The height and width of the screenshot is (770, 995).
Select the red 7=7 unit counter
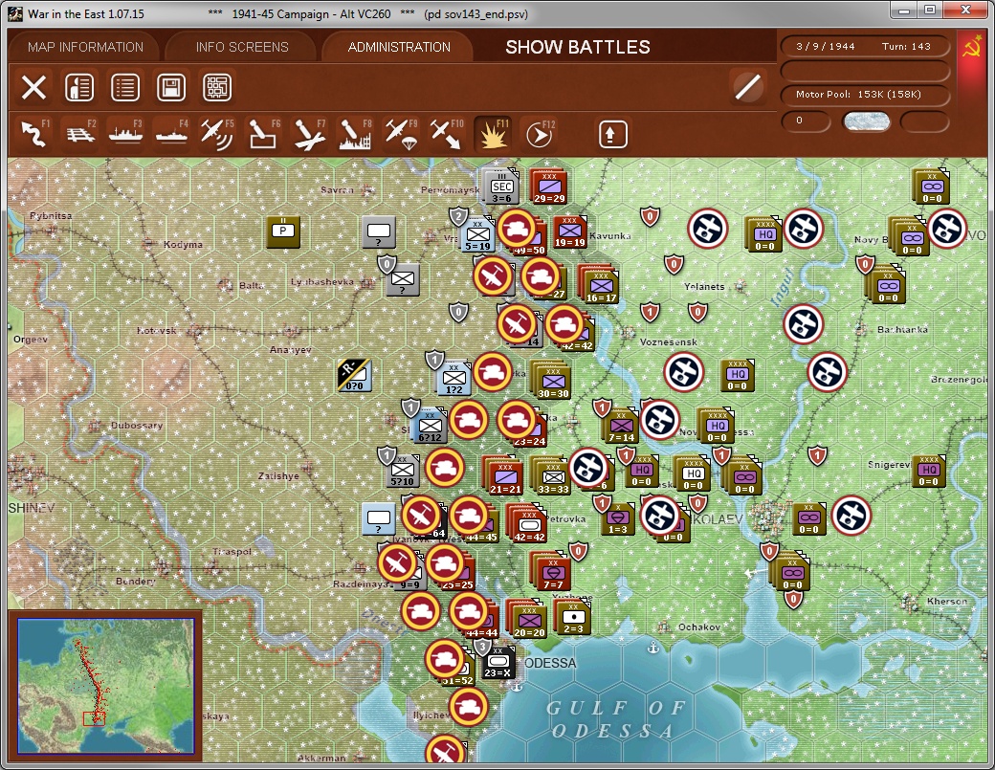(x=553, y=573)
